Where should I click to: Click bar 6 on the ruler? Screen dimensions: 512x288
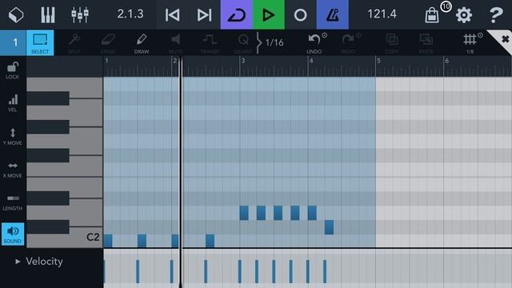(x=446, y=61)
